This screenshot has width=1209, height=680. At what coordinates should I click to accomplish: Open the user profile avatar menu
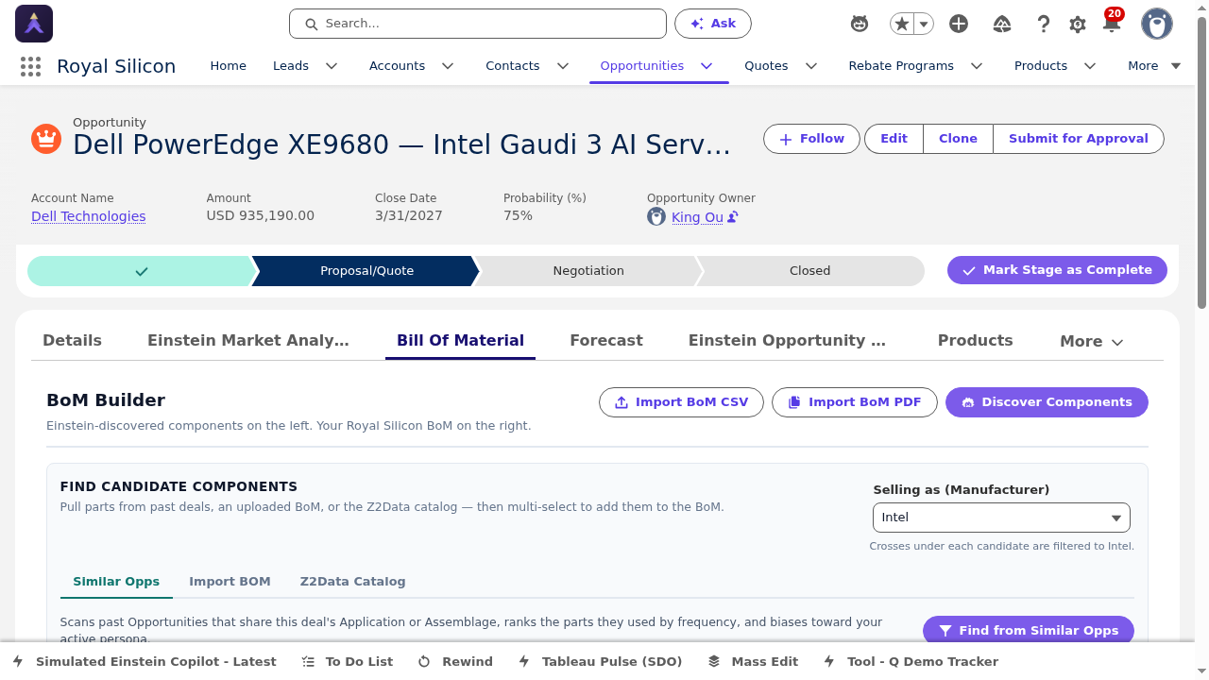1157,24
